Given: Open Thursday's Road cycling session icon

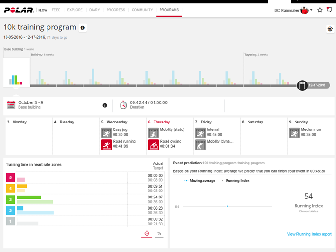Looking at the screenshot, I should [154, 144].
